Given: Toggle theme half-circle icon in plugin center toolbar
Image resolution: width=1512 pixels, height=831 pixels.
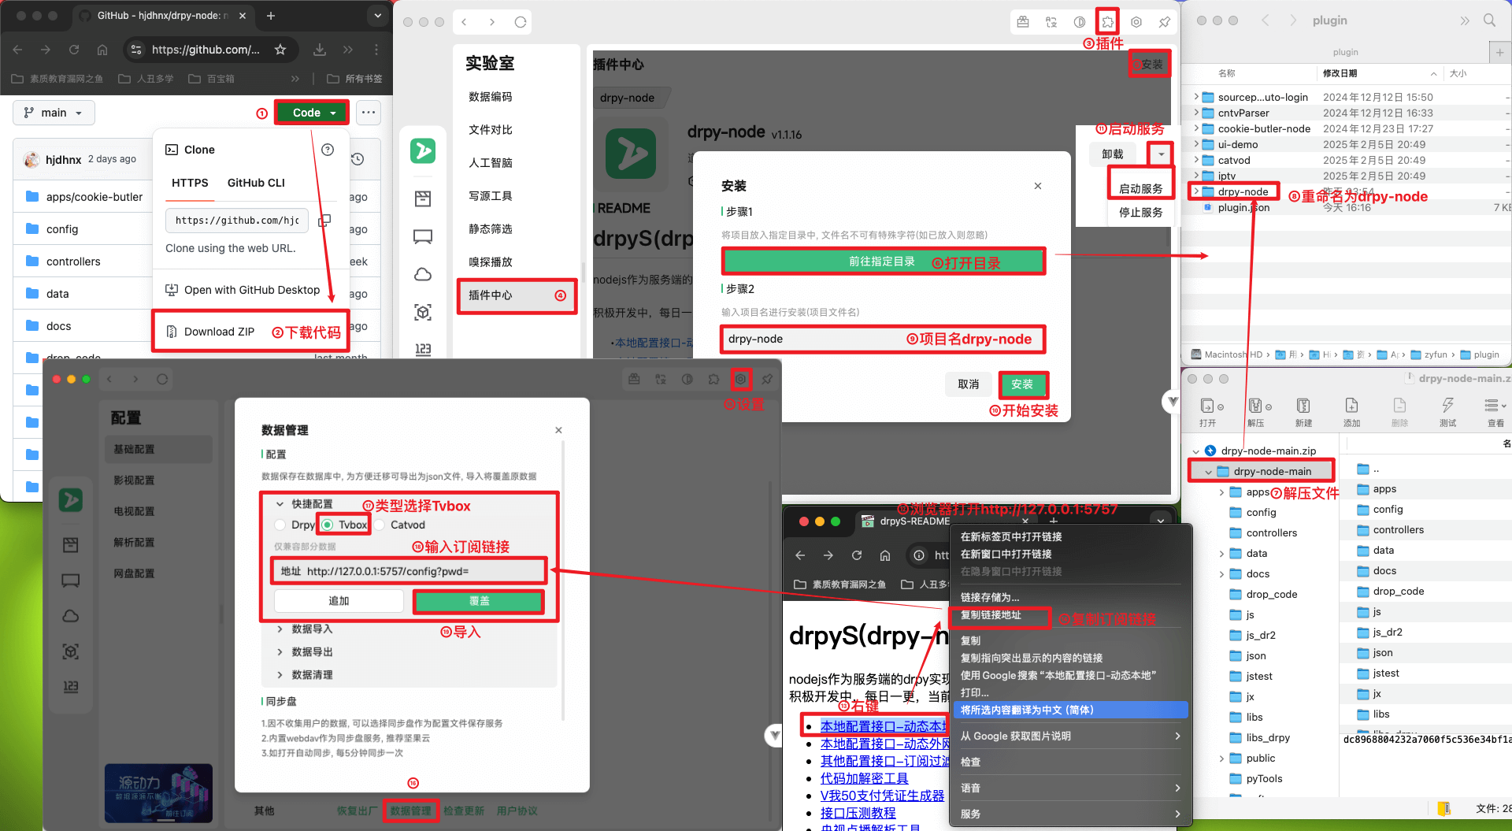Looking at the screenshot, I should point(1080,22).
